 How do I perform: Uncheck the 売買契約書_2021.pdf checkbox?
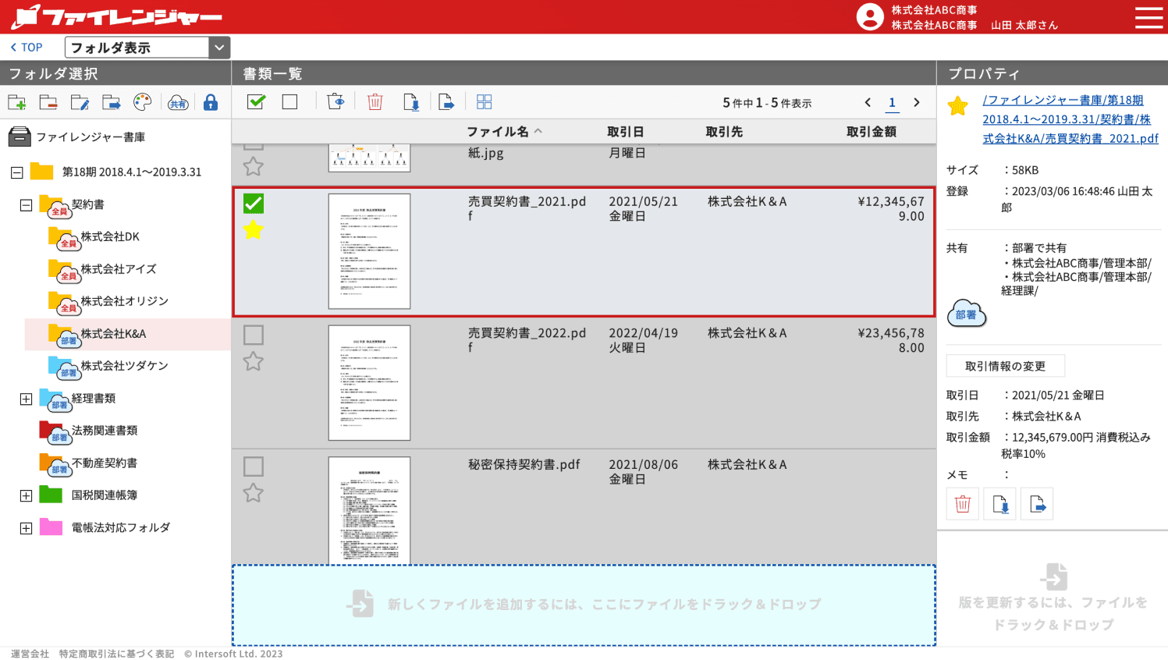(254, 204)
